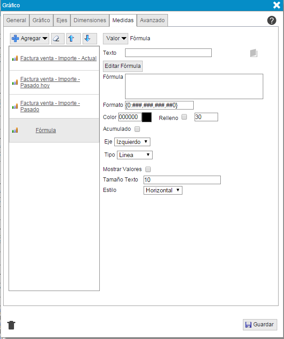Move measure down with the down arrow
Image resolution: width=284 pixels, height=339 pixels.
pos(89,38)
